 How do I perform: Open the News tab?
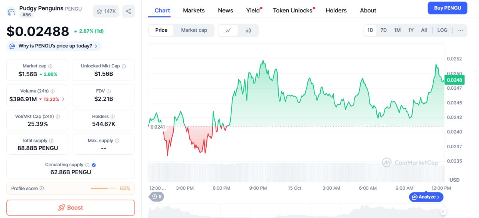pos(226,10)
